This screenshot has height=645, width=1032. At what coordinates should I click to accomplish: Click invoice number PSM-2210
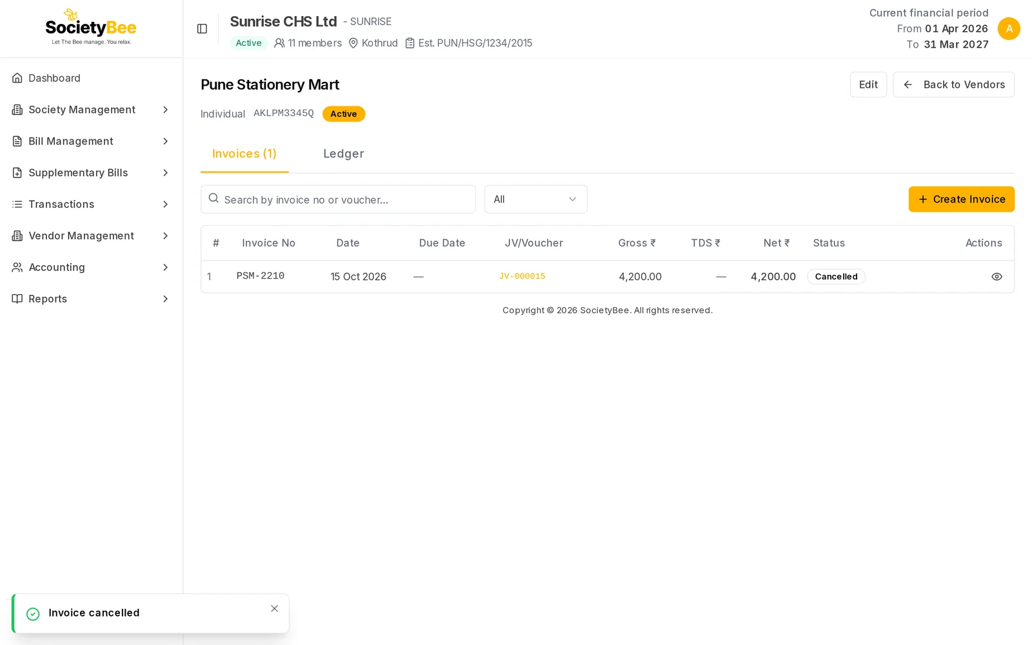point(261,276)
